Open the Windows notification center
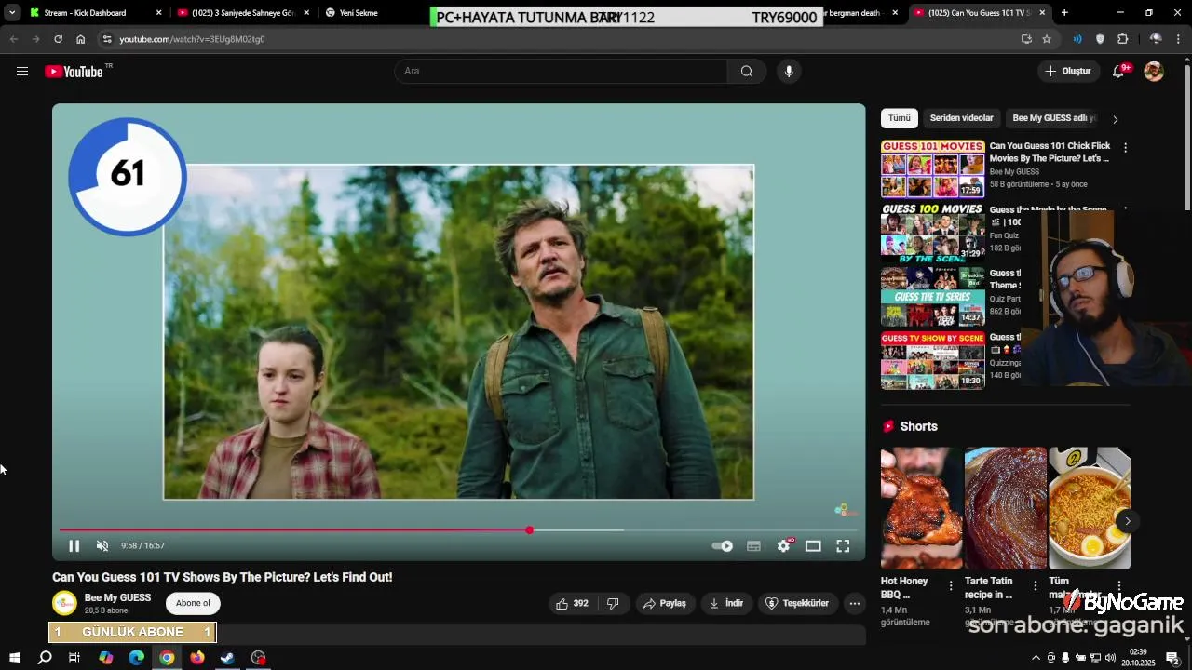The height and width of the screenshot is (670, 1192). 1173,658
